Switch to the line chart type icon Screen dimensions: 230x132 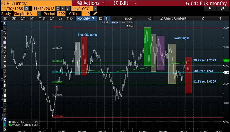101,18
